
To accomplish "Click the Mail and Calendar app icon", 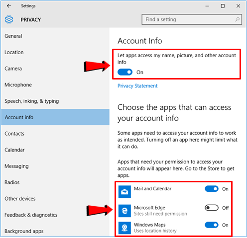I will (124, 192).
